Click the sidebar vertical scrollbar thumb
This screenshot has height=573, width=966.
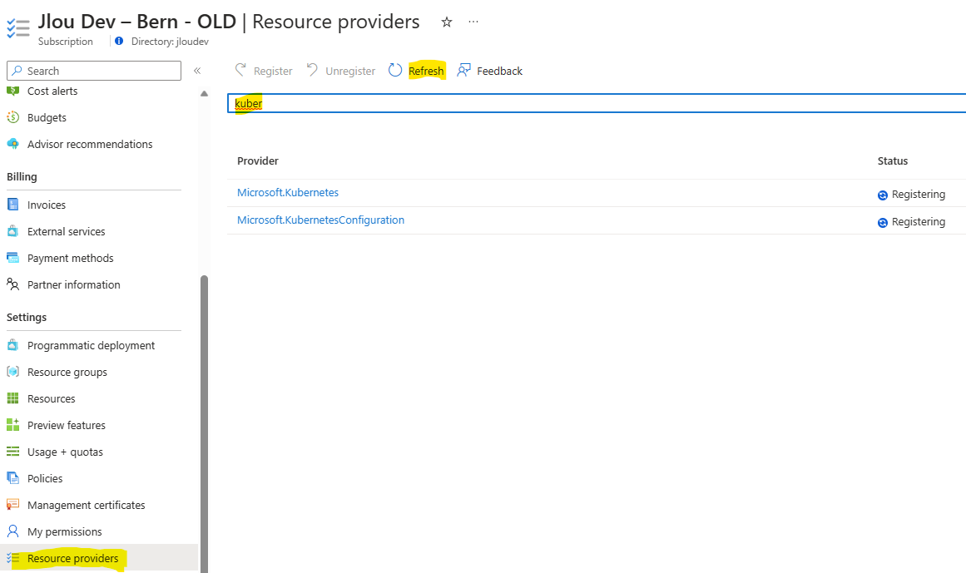(x=204, y=423)
